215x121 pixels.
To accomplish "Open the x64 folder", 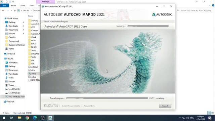I will pos(31,60).
